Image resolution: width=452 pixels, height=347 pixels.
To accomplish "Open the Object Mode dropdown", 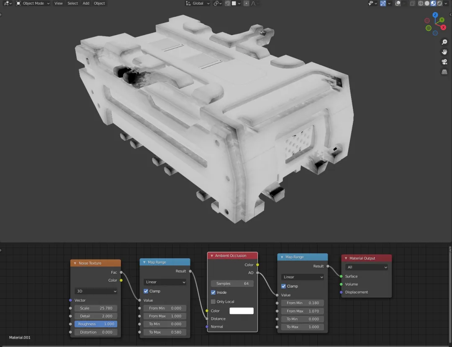I will 33,3.
